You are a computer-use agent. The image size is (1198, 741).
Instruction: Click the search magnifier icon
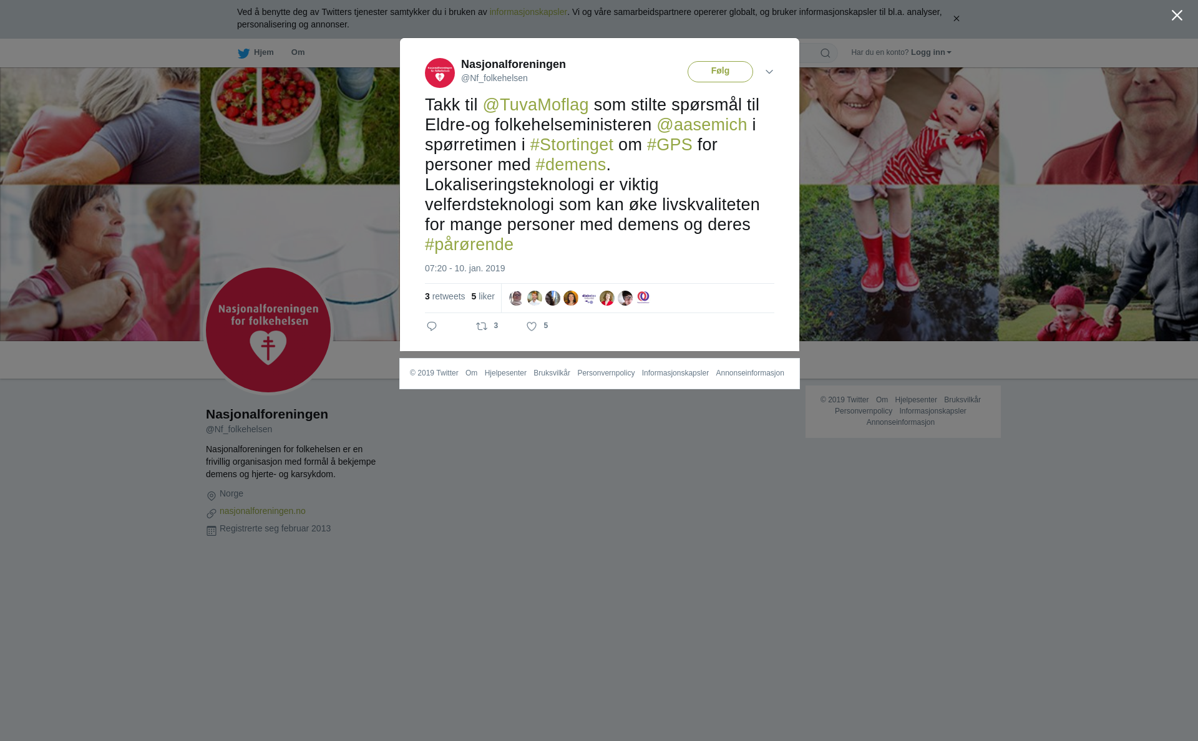pyautogui.click(x=825, y=53)
